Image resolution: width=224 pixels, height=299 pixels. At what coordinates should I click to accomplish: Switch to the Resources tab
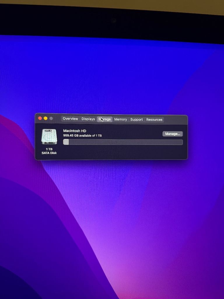pos(154,119)
